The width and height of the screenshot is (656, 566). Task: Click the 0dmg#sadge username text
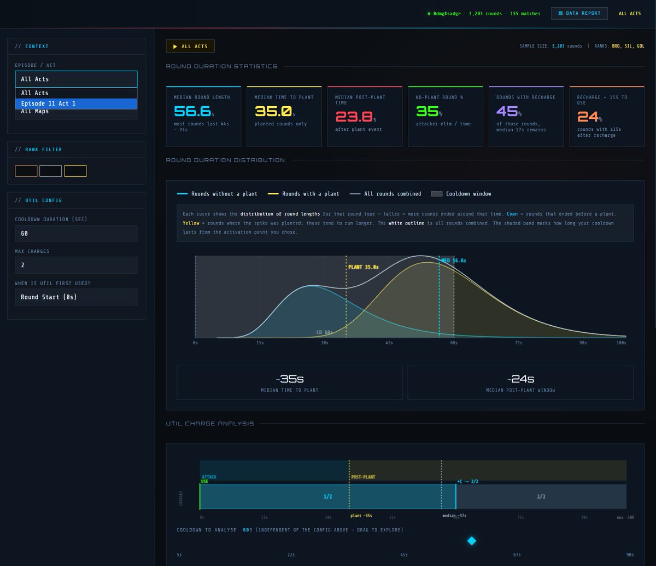447,14
